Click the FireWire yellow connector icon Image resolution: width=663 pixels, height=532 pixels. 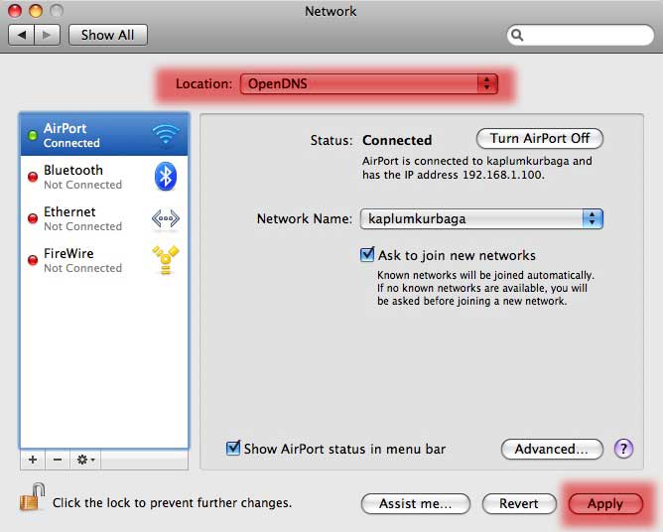click(x=166, y=260)
